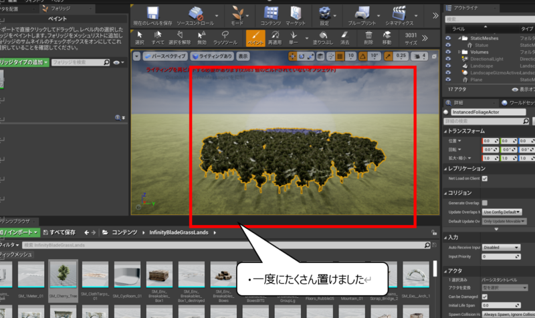Click the Select All (すべて) foliage tool
This screenshot has width=535, height=318.
pyautogui.click(x=158, y=38)
